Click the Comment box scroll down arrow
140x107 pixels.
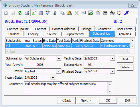(x=110, y=91)
